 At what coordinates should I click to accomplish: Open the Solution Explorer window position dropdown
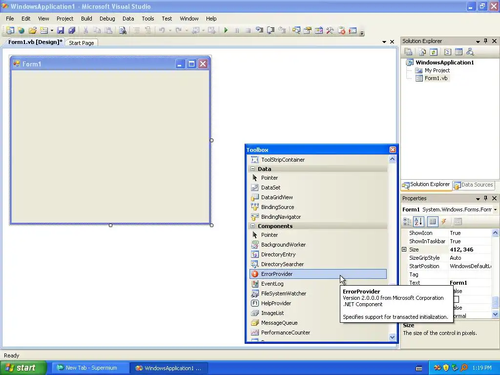(x=478, y=42)
